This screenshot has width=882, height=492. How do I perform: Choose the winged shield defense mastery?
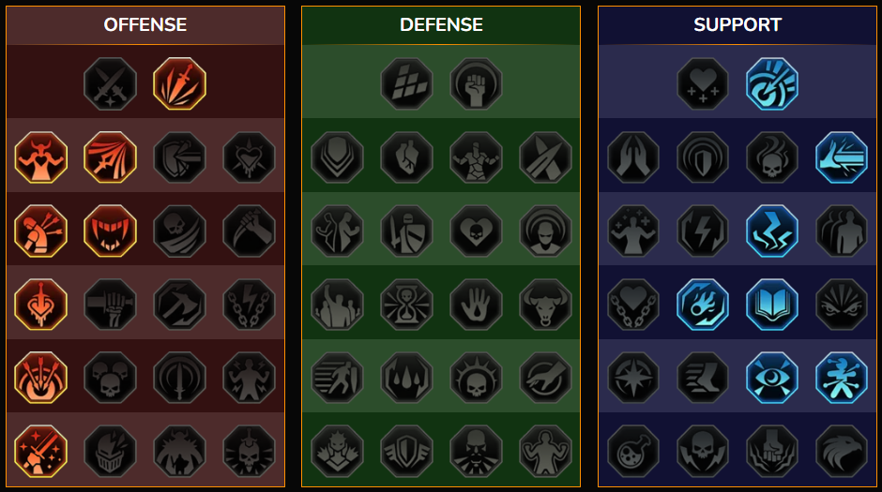point(406,451)
